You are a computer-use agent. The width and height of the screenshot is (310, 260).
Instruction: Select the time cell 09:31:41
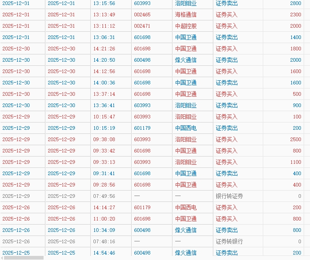[x=104, y=173]
